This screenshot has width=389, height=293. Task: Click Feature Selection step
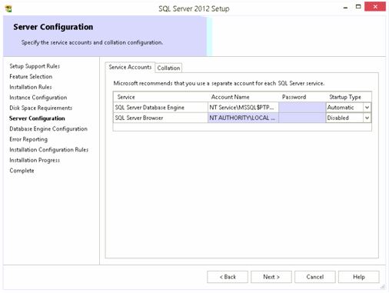click(x=31, y=77)
